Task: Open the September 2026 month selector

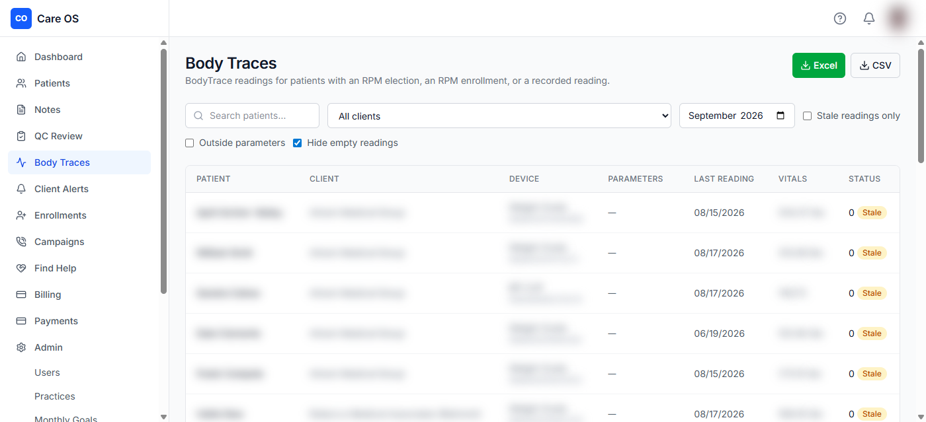Action: coord(737,116)
